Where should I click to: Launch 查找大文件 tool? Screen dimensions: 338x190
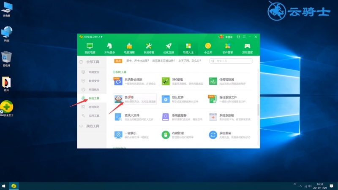[135, 117]
